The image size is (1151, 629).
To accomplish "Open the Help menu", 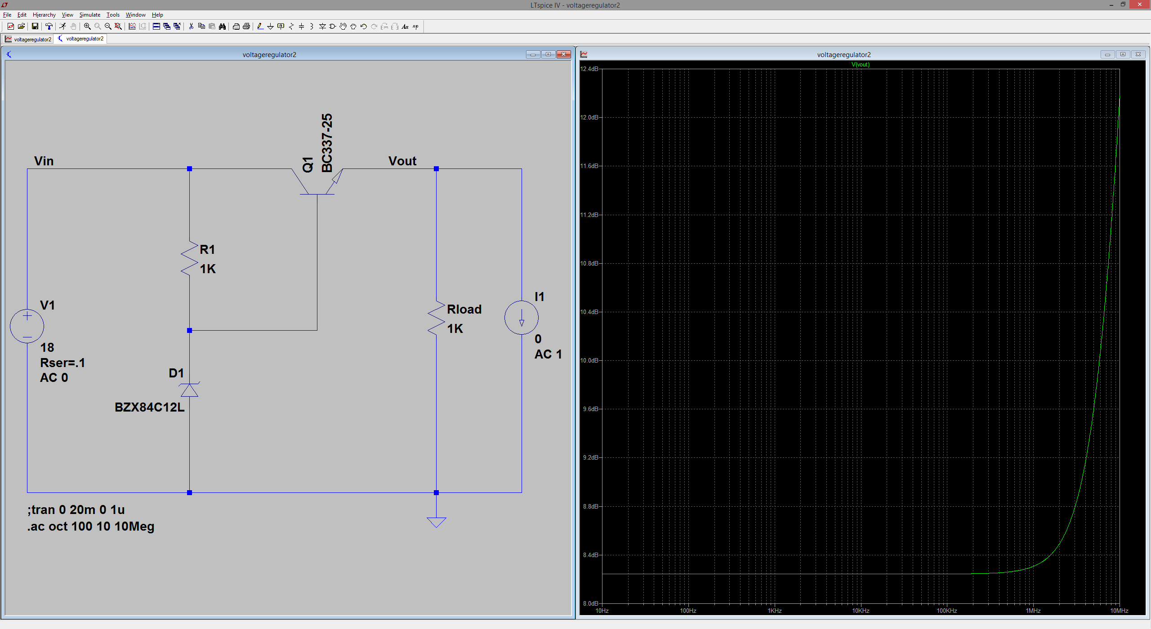I will point(157,15).
